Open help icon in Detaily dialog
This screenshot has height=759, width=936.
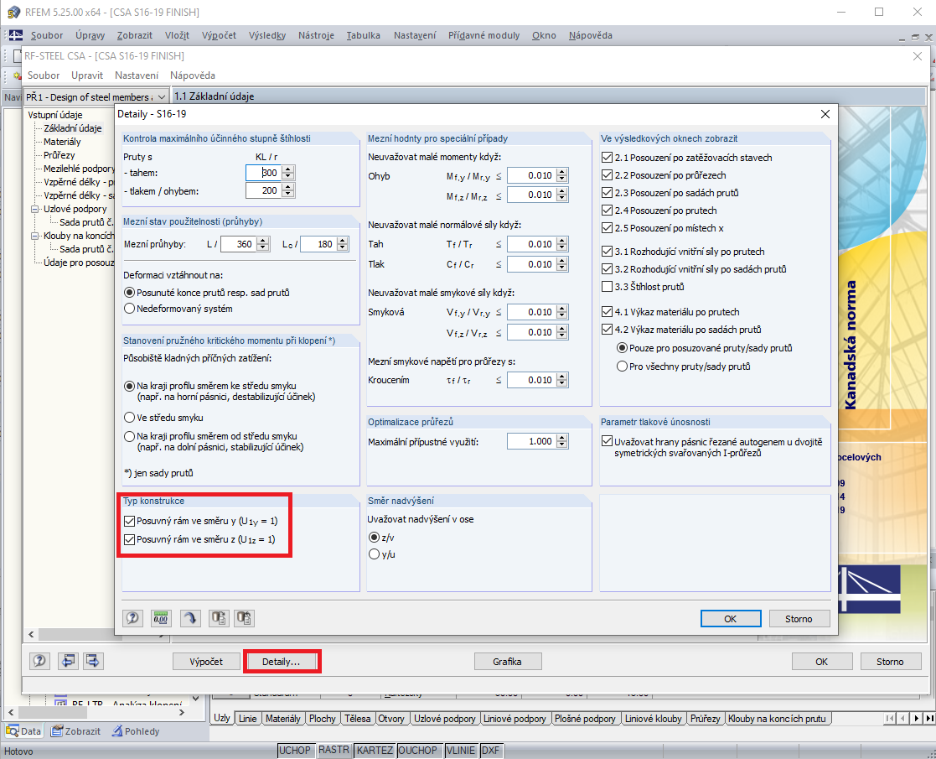(x=132, y=618)
